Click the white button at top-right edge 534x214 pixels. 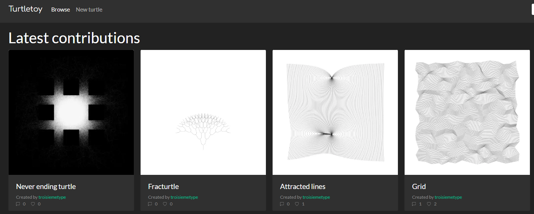[x=533, y=10]
